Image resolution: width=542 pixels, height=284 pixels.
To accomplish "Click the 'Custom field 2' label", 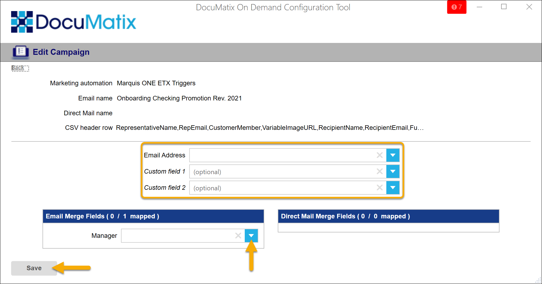I will point(165,188).
